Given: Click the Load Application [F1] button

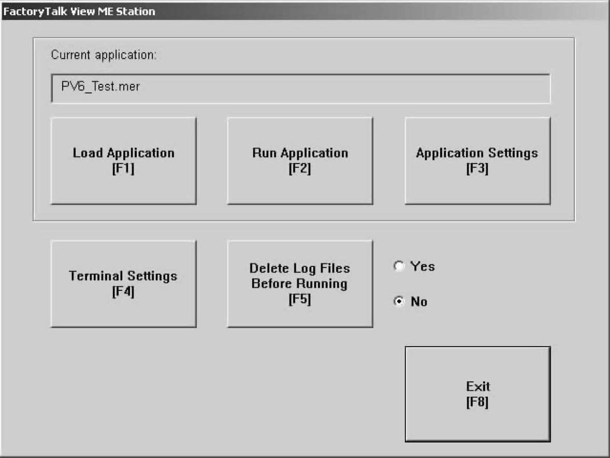Looking at the screenshot, I should pos(123,160).
